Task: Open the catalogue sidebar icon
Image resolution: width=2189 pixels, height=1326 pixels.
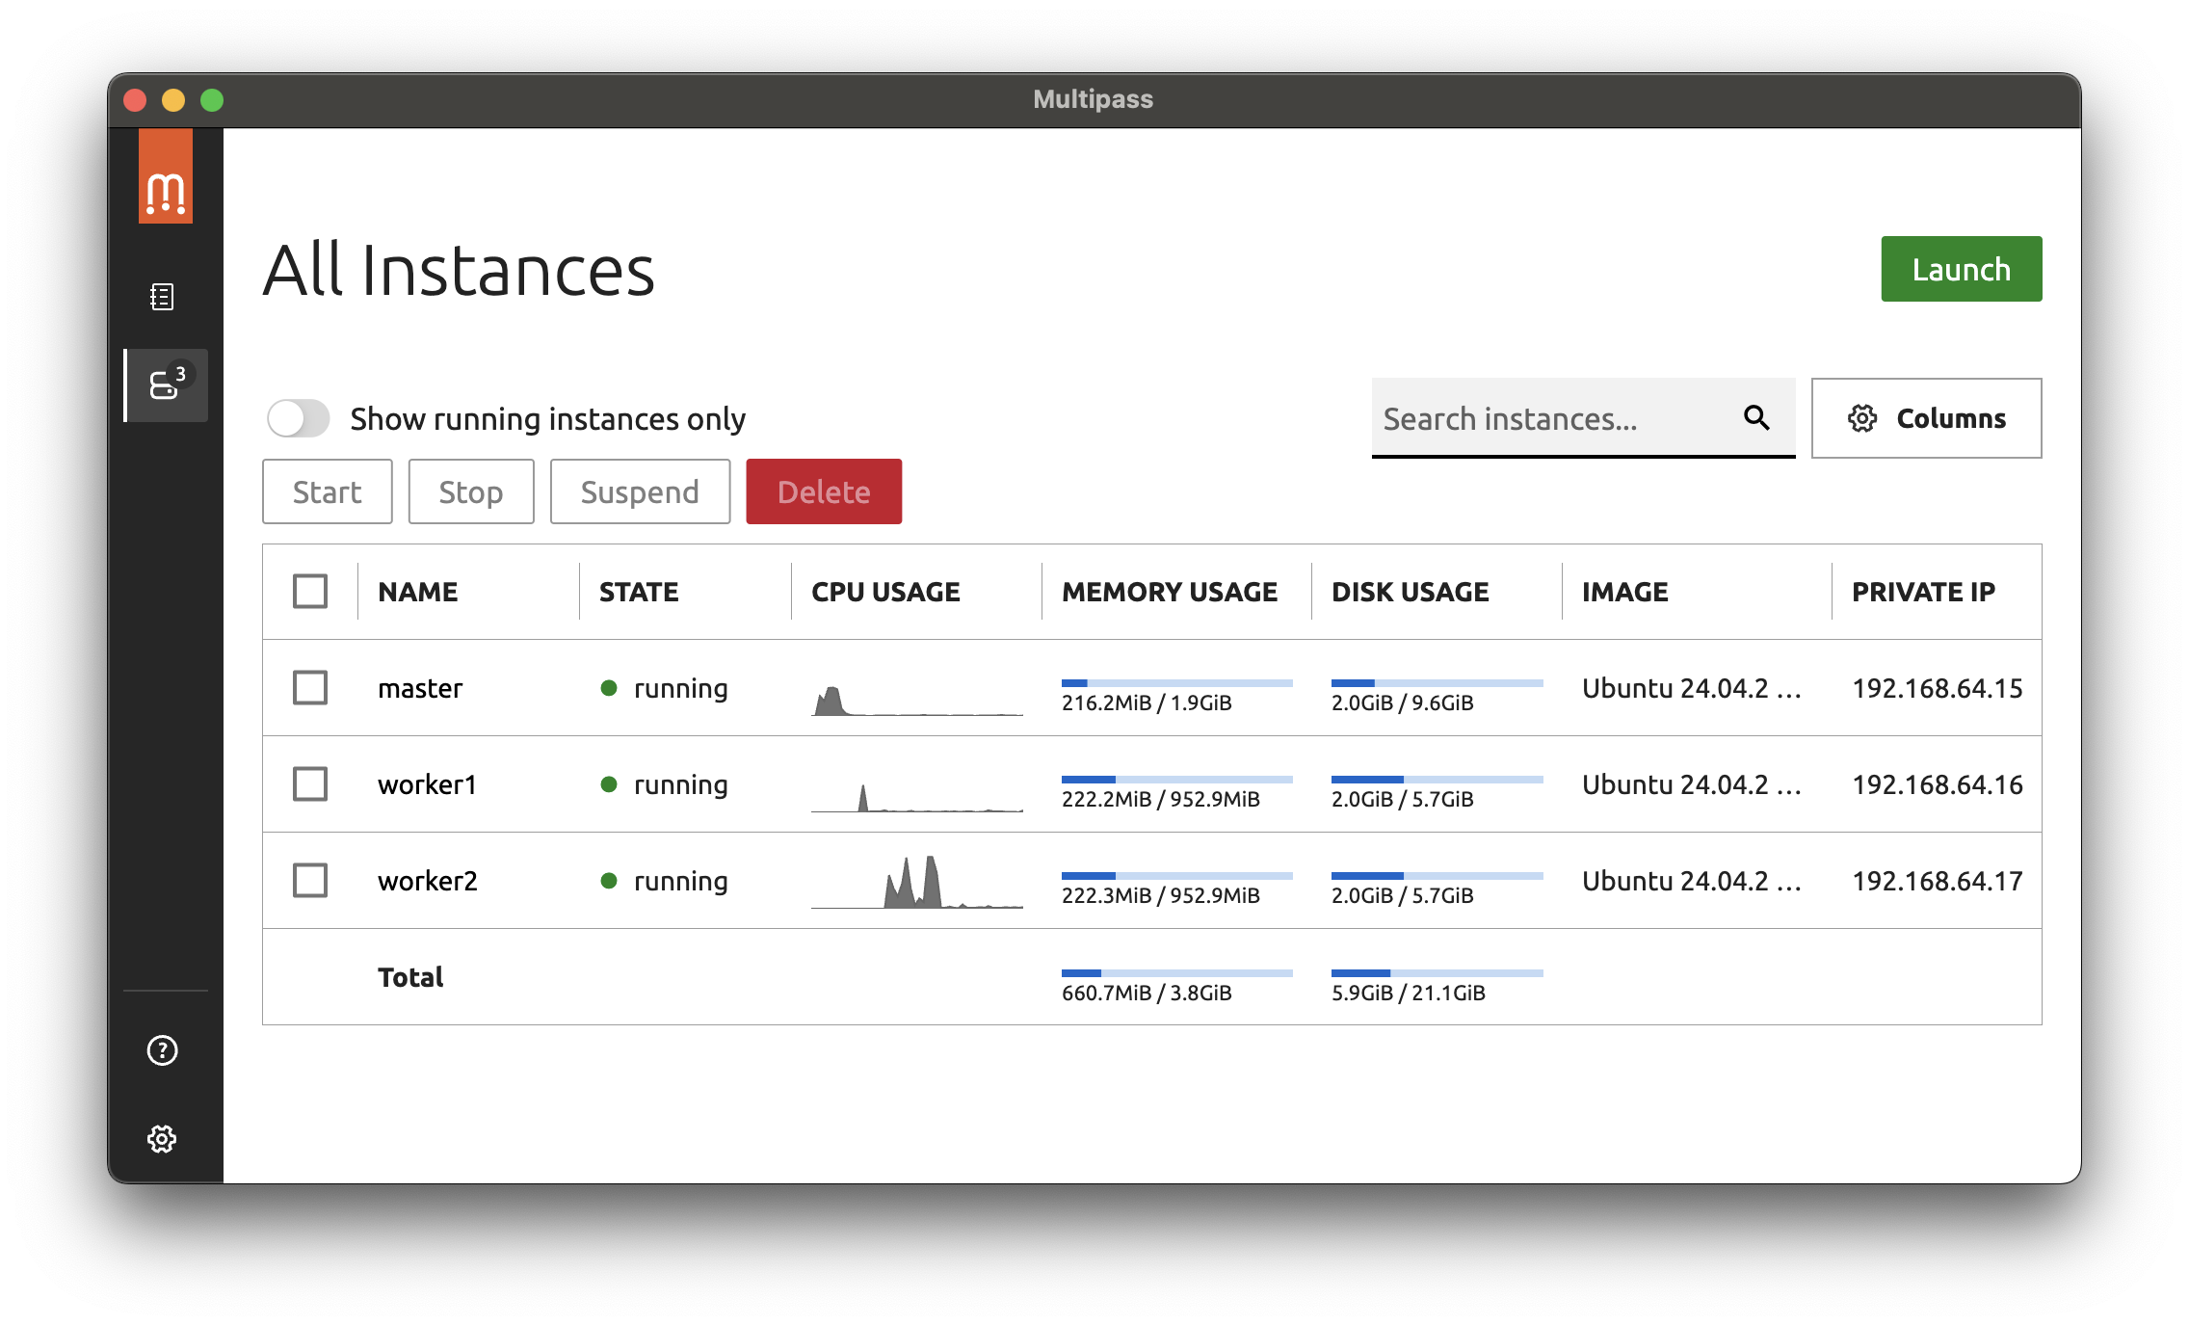Action: [x=162, y=297]
